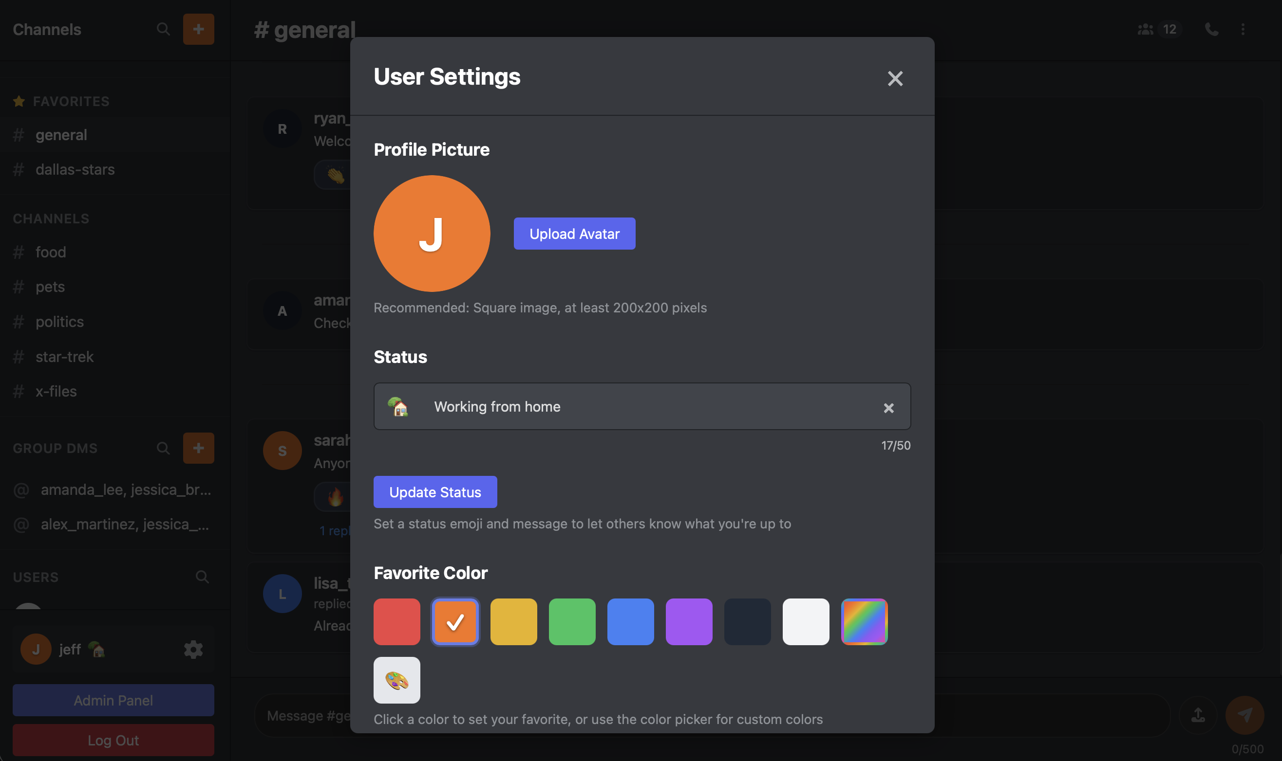
Task: Click the Log Out button
Action: tap(113, 740)
